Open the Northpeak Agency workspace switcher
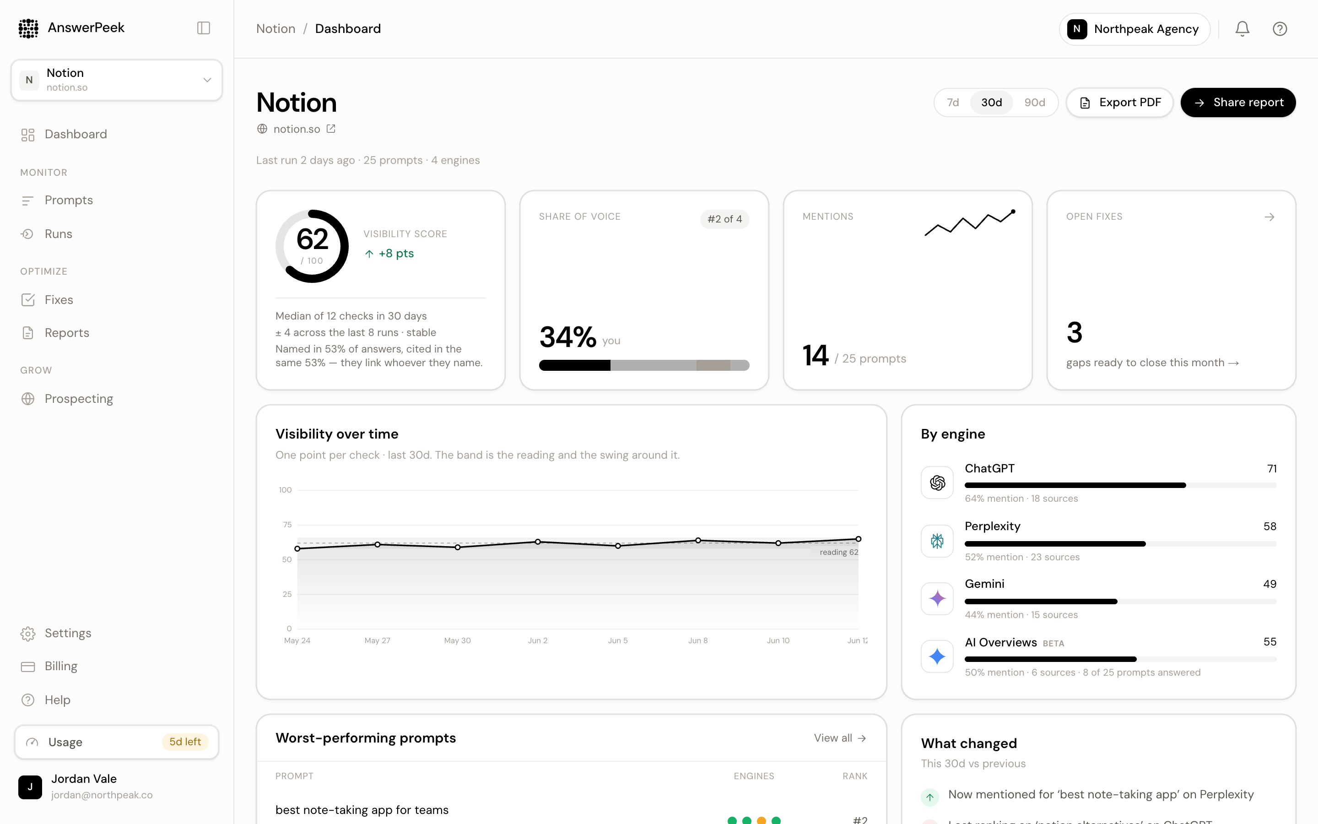 tap(1134, 29)
